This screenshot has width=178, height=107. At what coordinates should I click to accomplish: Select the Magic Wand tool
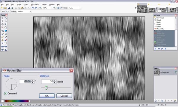2,27
